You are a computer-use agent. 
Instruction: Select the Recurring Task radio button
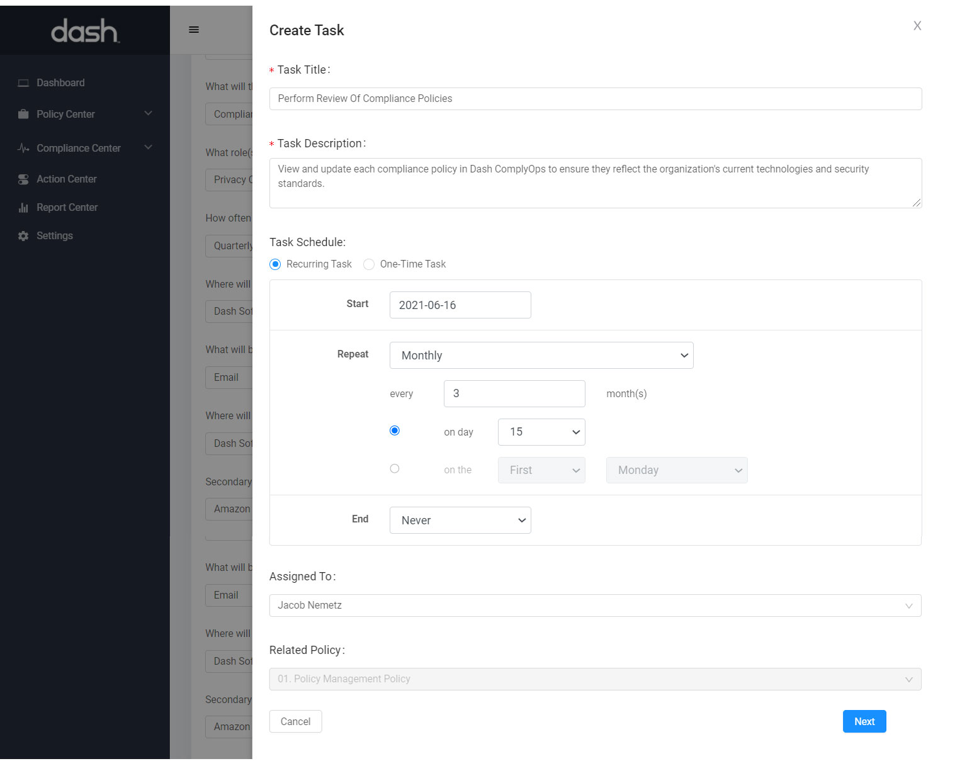click(275, 264)
